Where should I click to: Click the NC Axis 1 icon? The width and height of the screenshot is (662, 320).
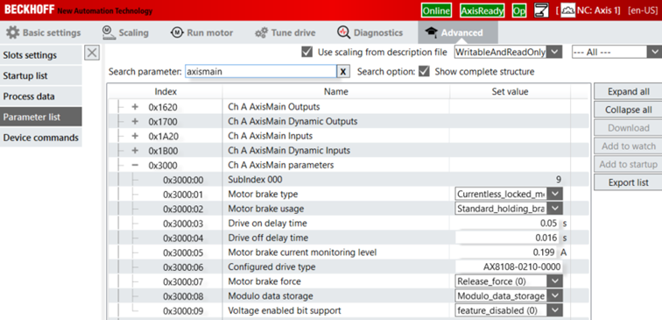click(567, 11)
